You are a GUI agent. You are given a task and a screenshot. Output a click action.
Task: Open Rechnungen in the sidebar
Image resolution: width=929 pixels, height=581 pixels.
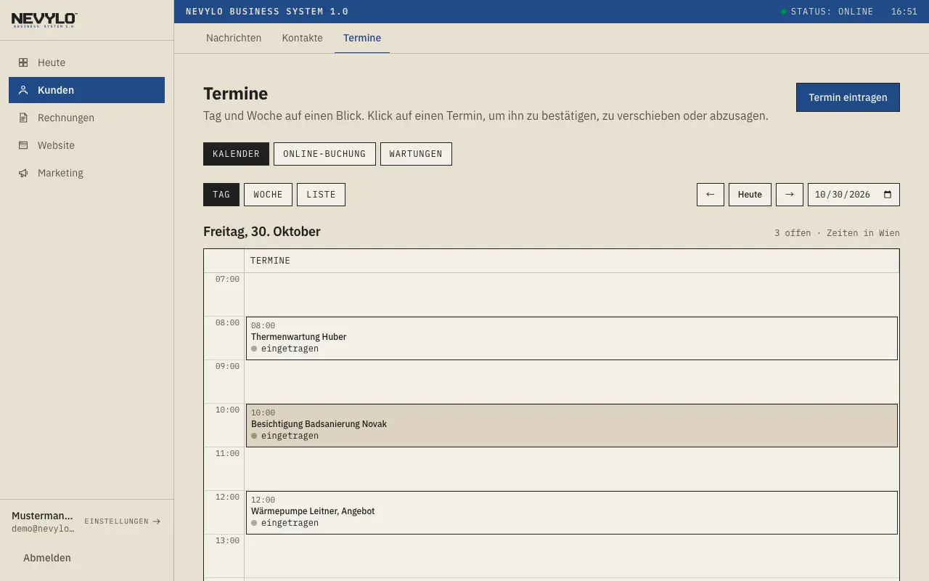click(x=86, y=118)
